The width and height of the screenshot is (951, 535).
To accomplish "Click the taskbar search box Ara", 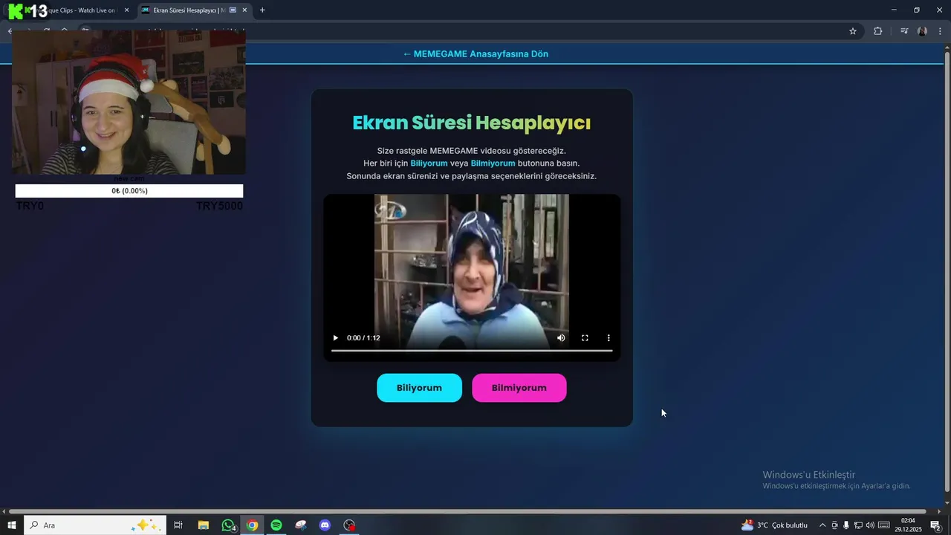I will click(x=95, y=525).
